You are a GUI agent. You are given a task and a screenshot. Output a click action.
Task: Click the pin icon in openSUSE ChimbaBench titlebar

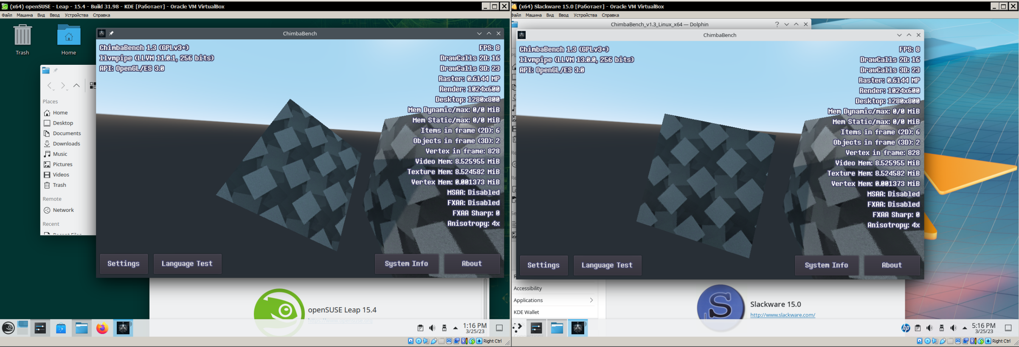(111, 33)
